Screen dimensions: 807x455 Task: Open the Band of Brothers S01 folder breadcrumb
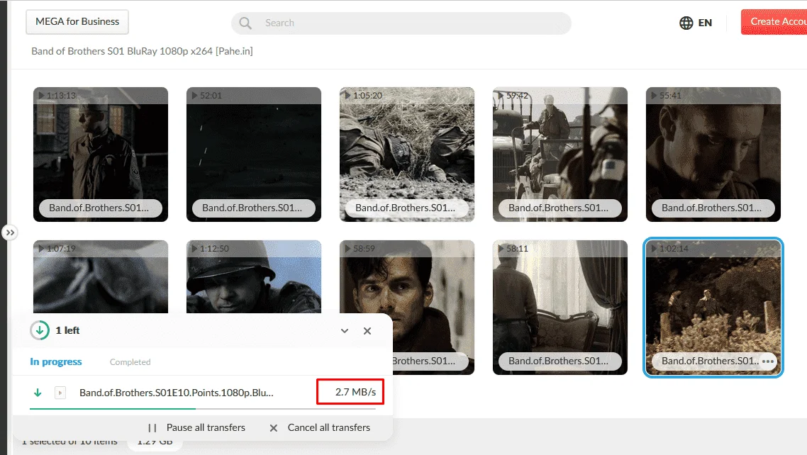142,51
